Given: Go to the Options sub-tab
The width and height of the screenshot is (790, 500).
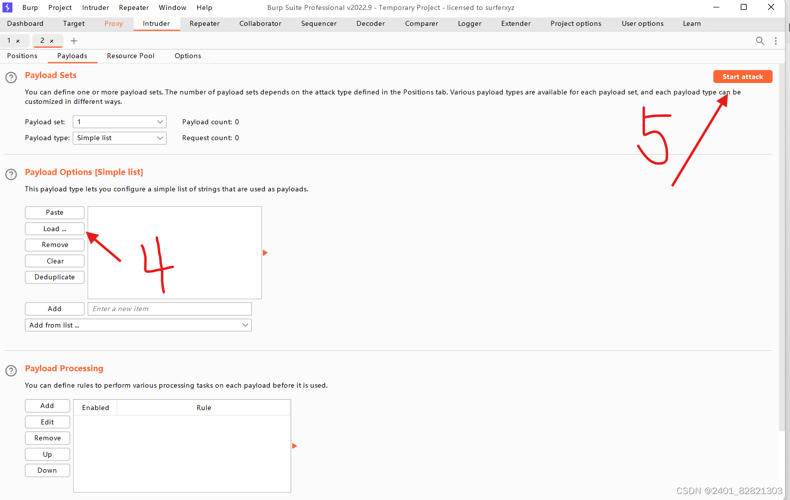Looking at the screenshot, I should (x=188, y=56).
